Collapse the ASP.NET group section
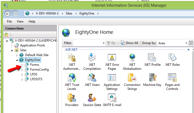This screenshot has height=113, width=194. coord(188,50)
